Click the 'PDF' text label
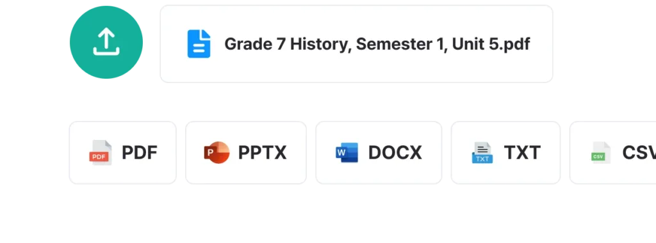 coord(139,153)
